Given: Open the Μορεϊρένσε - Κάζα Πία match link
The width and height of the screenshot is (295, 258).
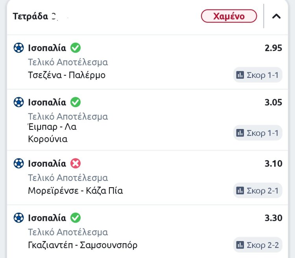Looking at the screenshot, I should pos(76,191).
